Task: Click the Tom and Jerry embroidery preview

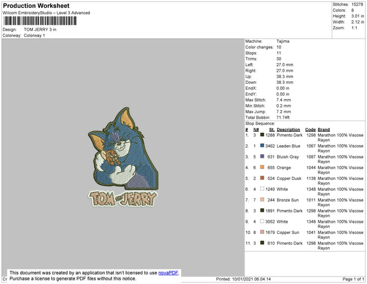Action: click(123, 157)
